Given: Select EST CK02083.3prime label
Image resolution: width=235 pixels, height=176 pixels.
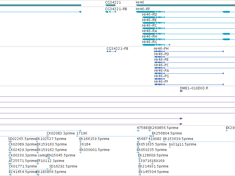Looking at the screenshot, I should pos(61,133).
